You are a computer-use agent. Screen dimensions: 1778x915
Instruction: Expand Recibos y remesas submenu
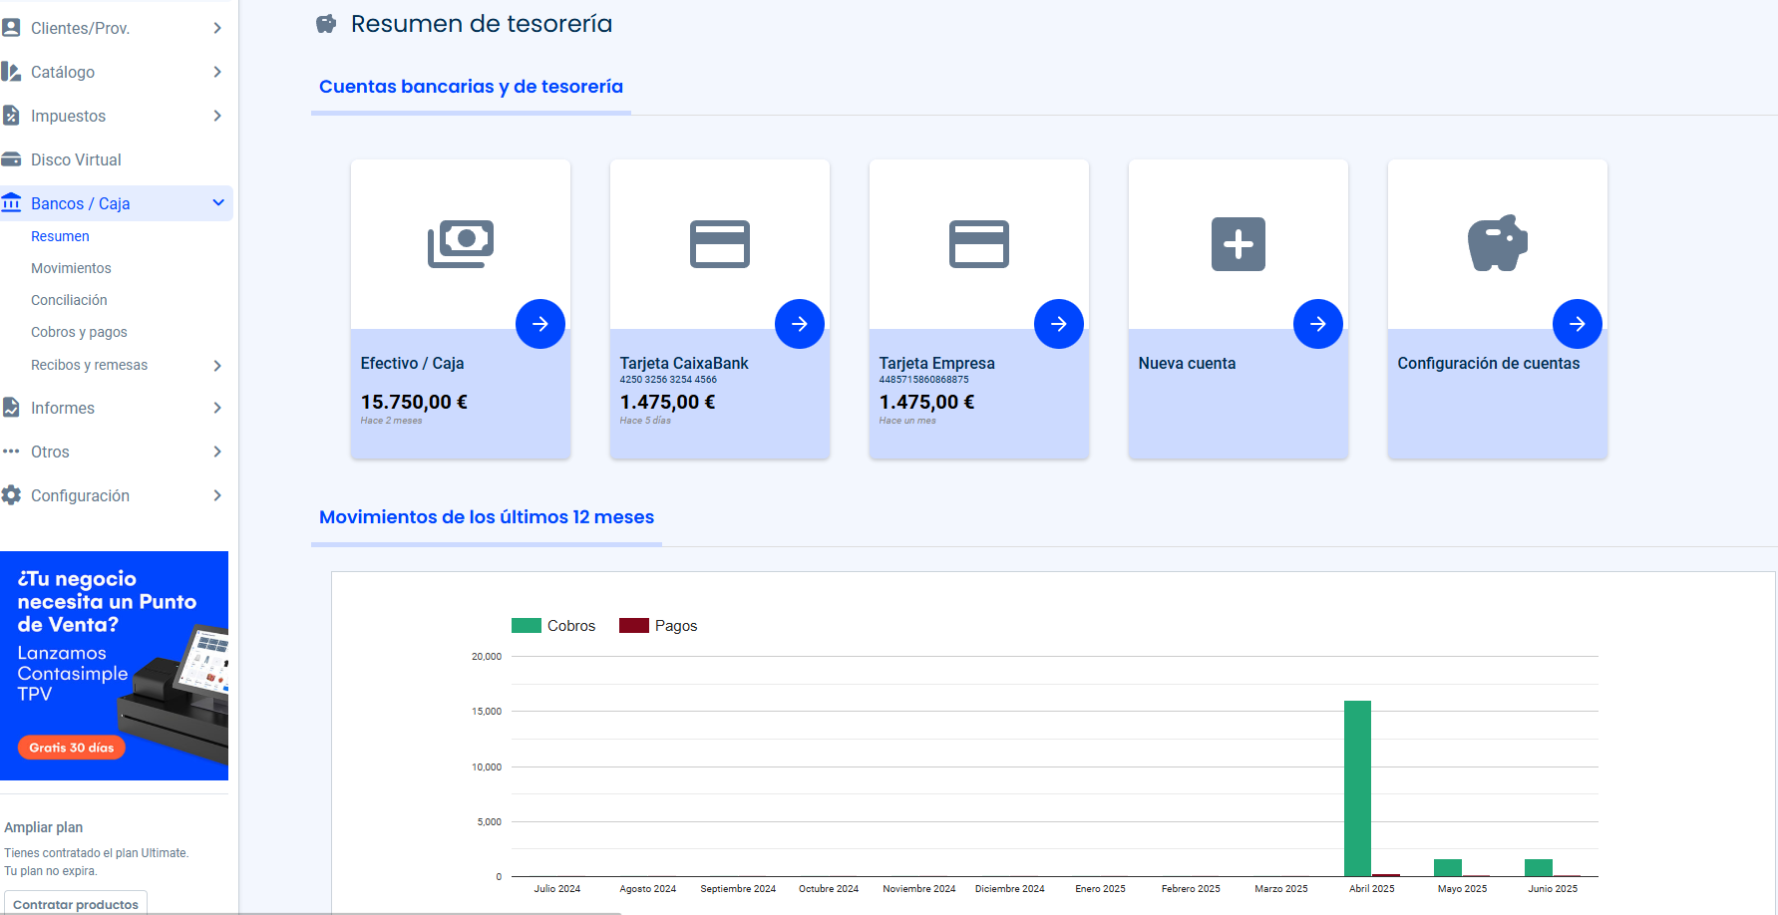217,366
